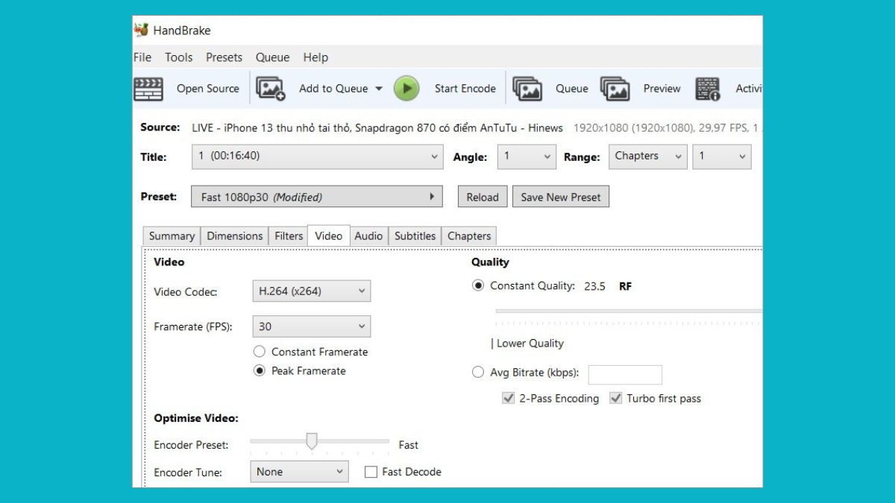Select the Constant Framerate radio button
This screenshot has width=895, height=503.
click(x=260, y=352)
